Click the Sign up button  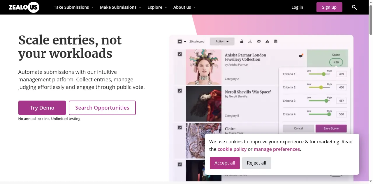pyautogui.click(x=329, y=7)
